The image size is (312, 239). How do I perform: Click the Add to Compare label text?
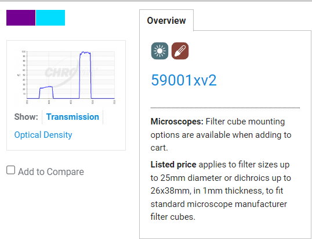pos(51,172)
